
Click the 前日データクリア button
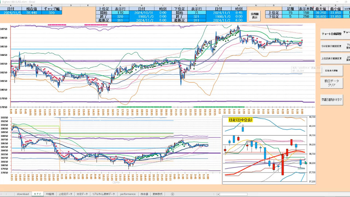click(331, 83)
